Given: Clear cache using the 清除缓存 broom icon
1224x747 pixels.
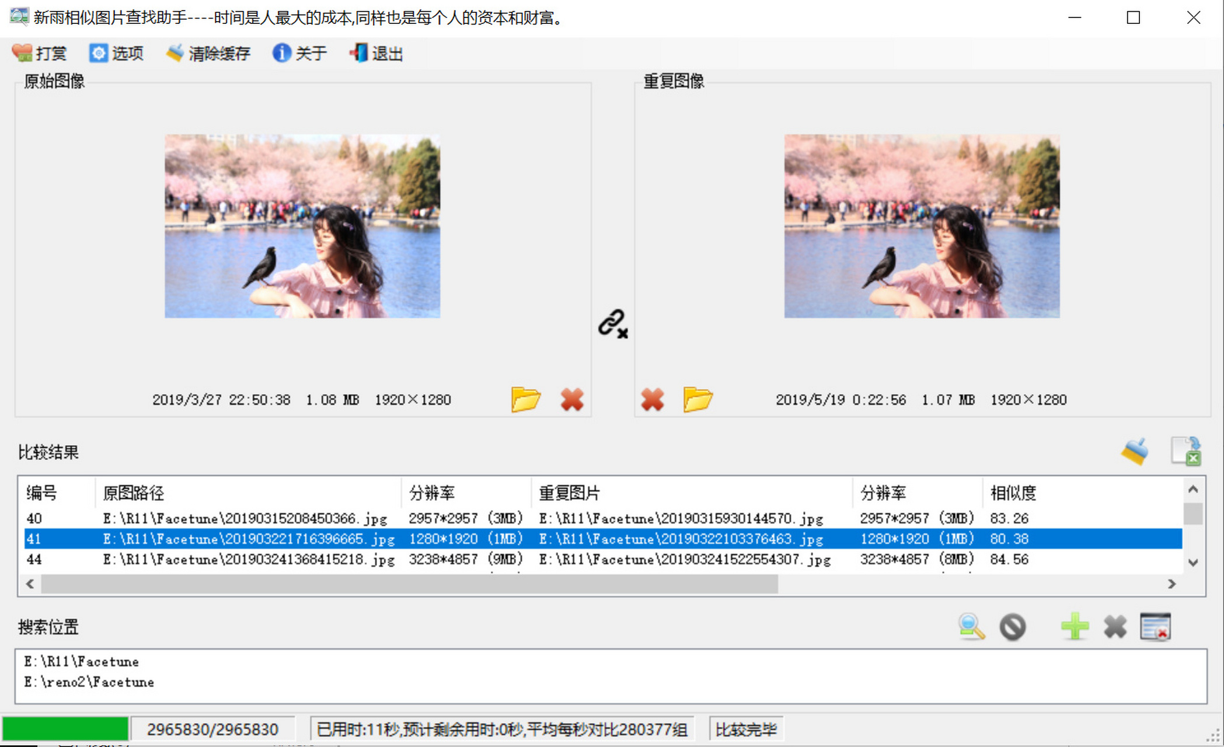Looking at the screenshot, I should point(208,53).
